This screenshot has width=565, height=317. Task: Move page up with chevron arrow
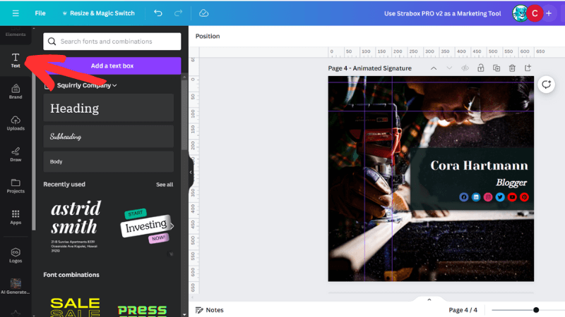(x=433, y=68)
